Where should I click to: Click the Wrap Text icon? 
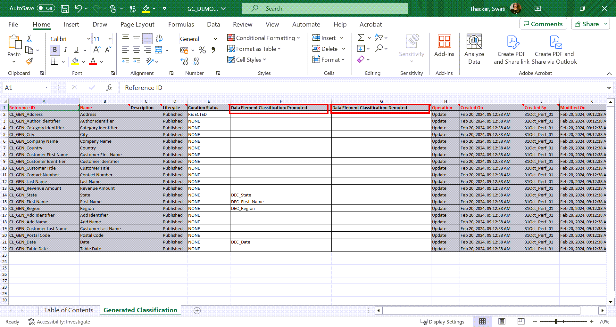tap(159, 38)
